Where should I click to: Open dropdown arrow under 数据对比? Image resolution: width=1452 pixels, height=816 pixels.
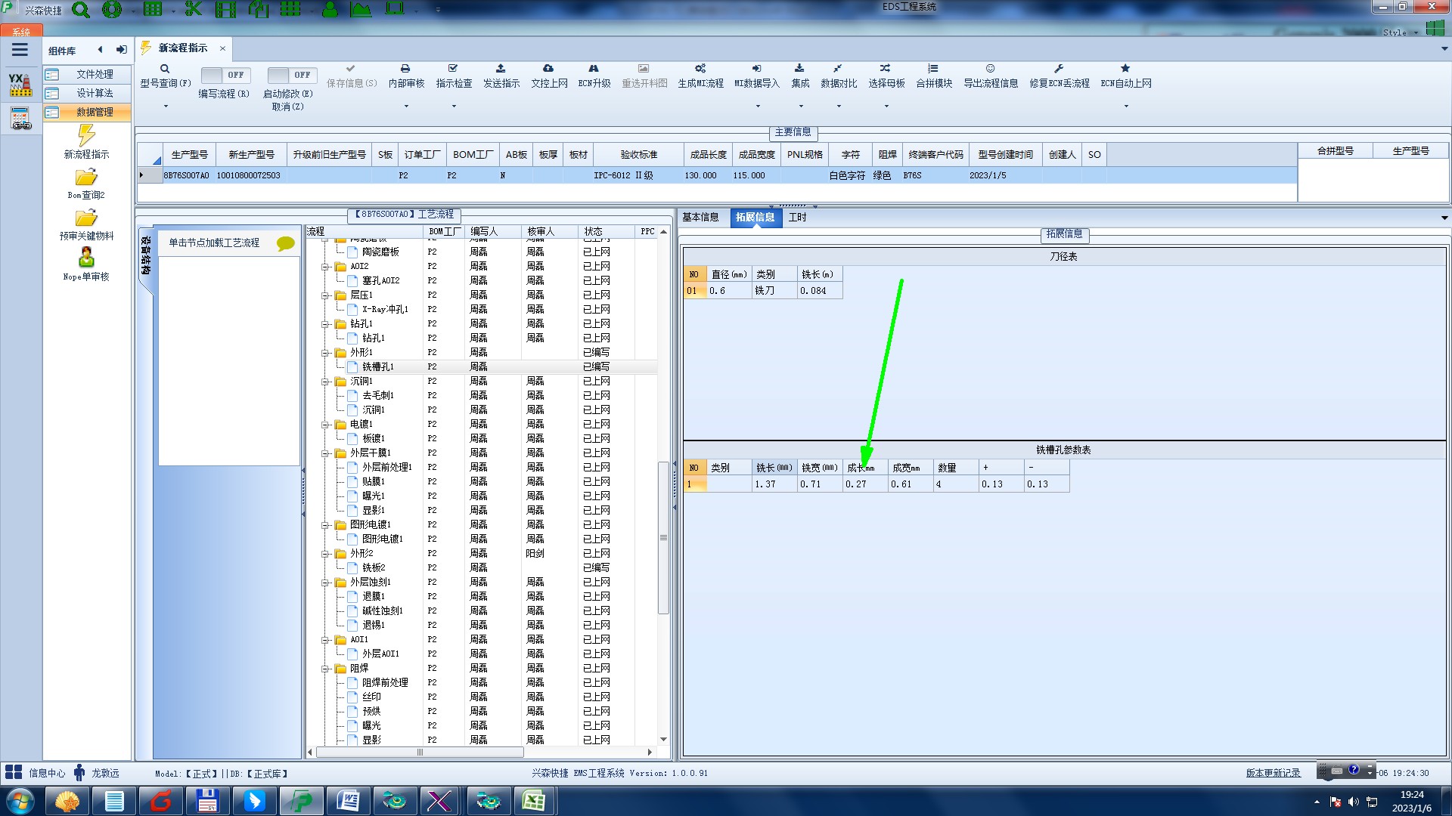coord(839,106)
